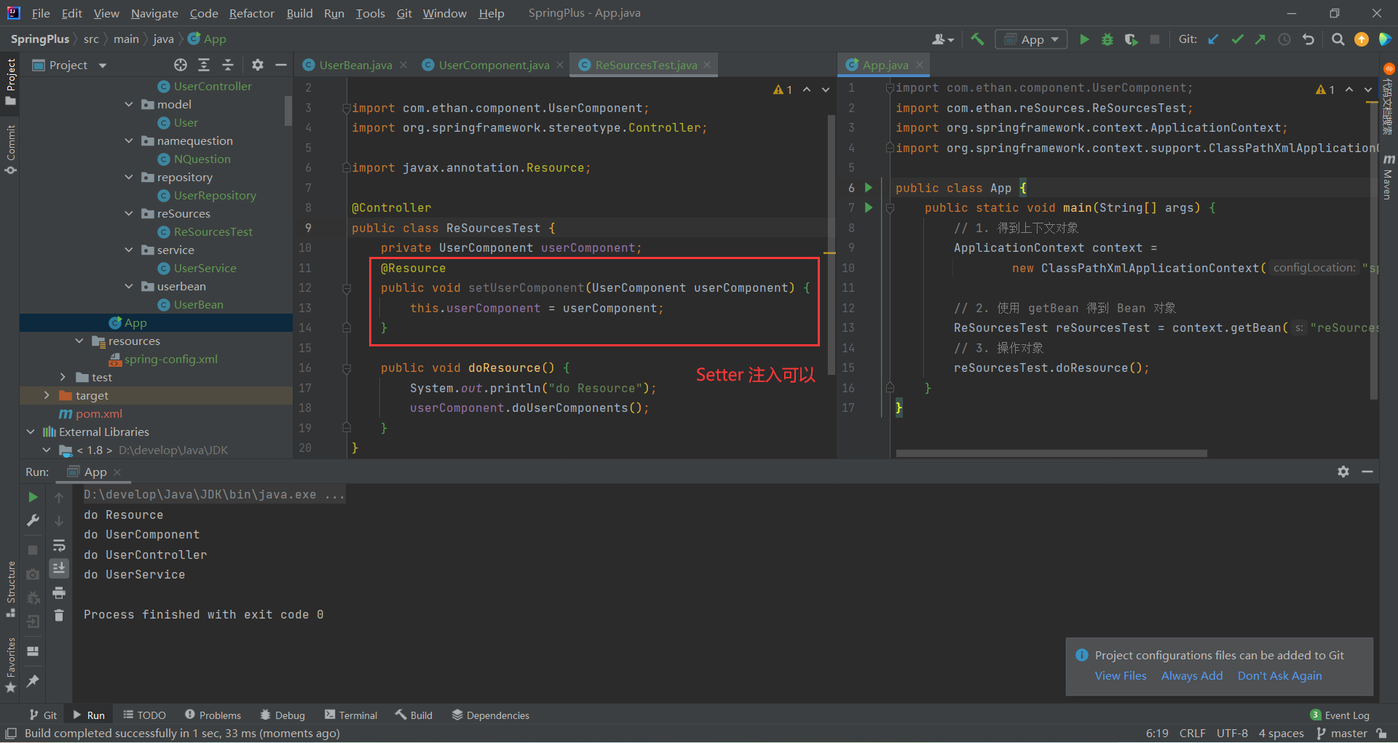
Task: Toggle the Maven tool window stripe button
Action: [x=1388, y=176]
